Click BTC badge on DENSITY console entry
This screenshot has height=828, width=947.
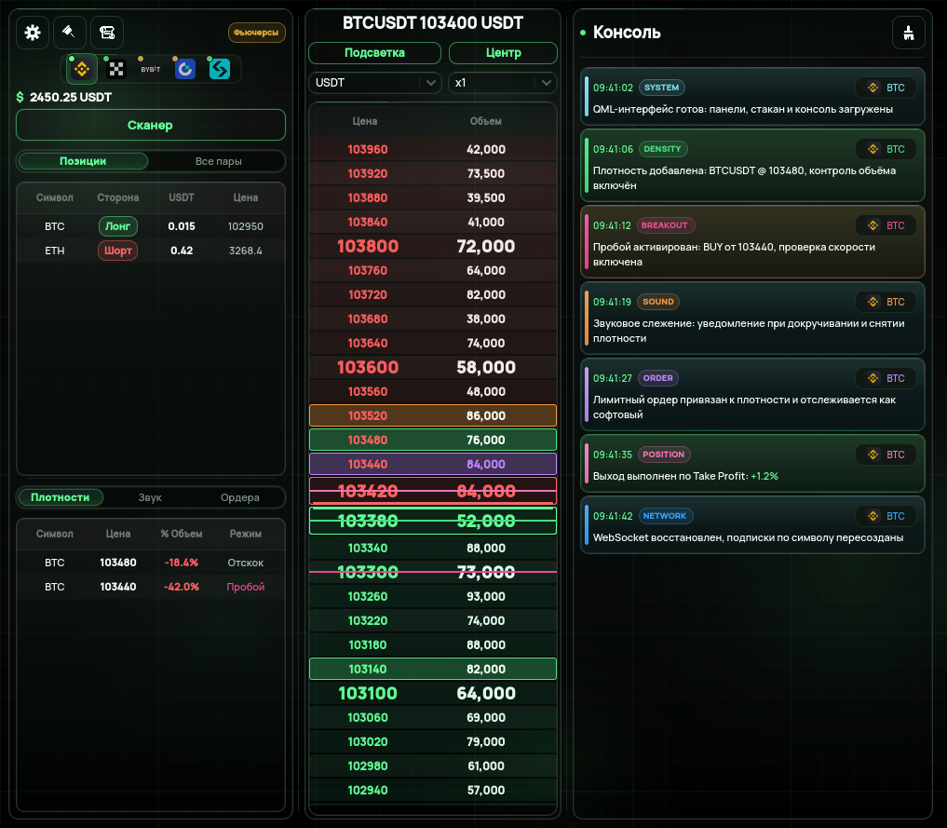886,149
